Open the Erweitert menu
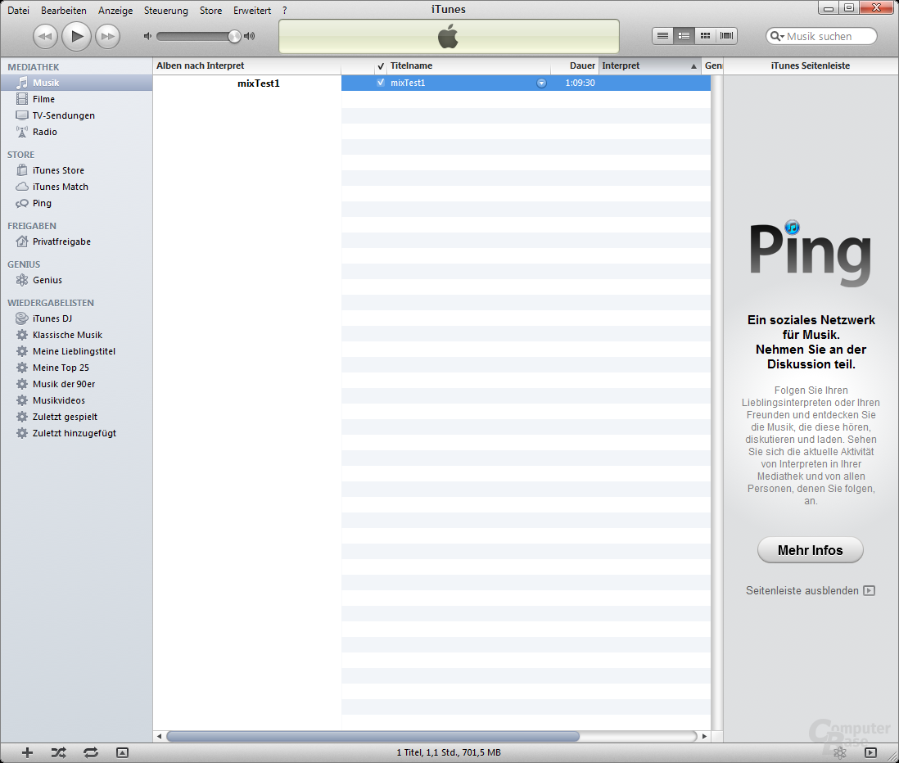Screen dimensions: 899x763 click(251, 11)
